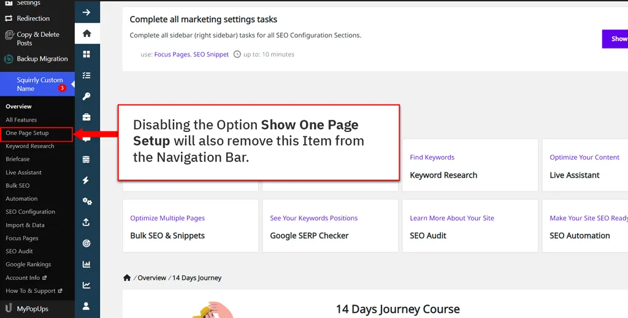Open SEO Audit submenu item
Screen dimensions: 628x318
tap(19, 251)
